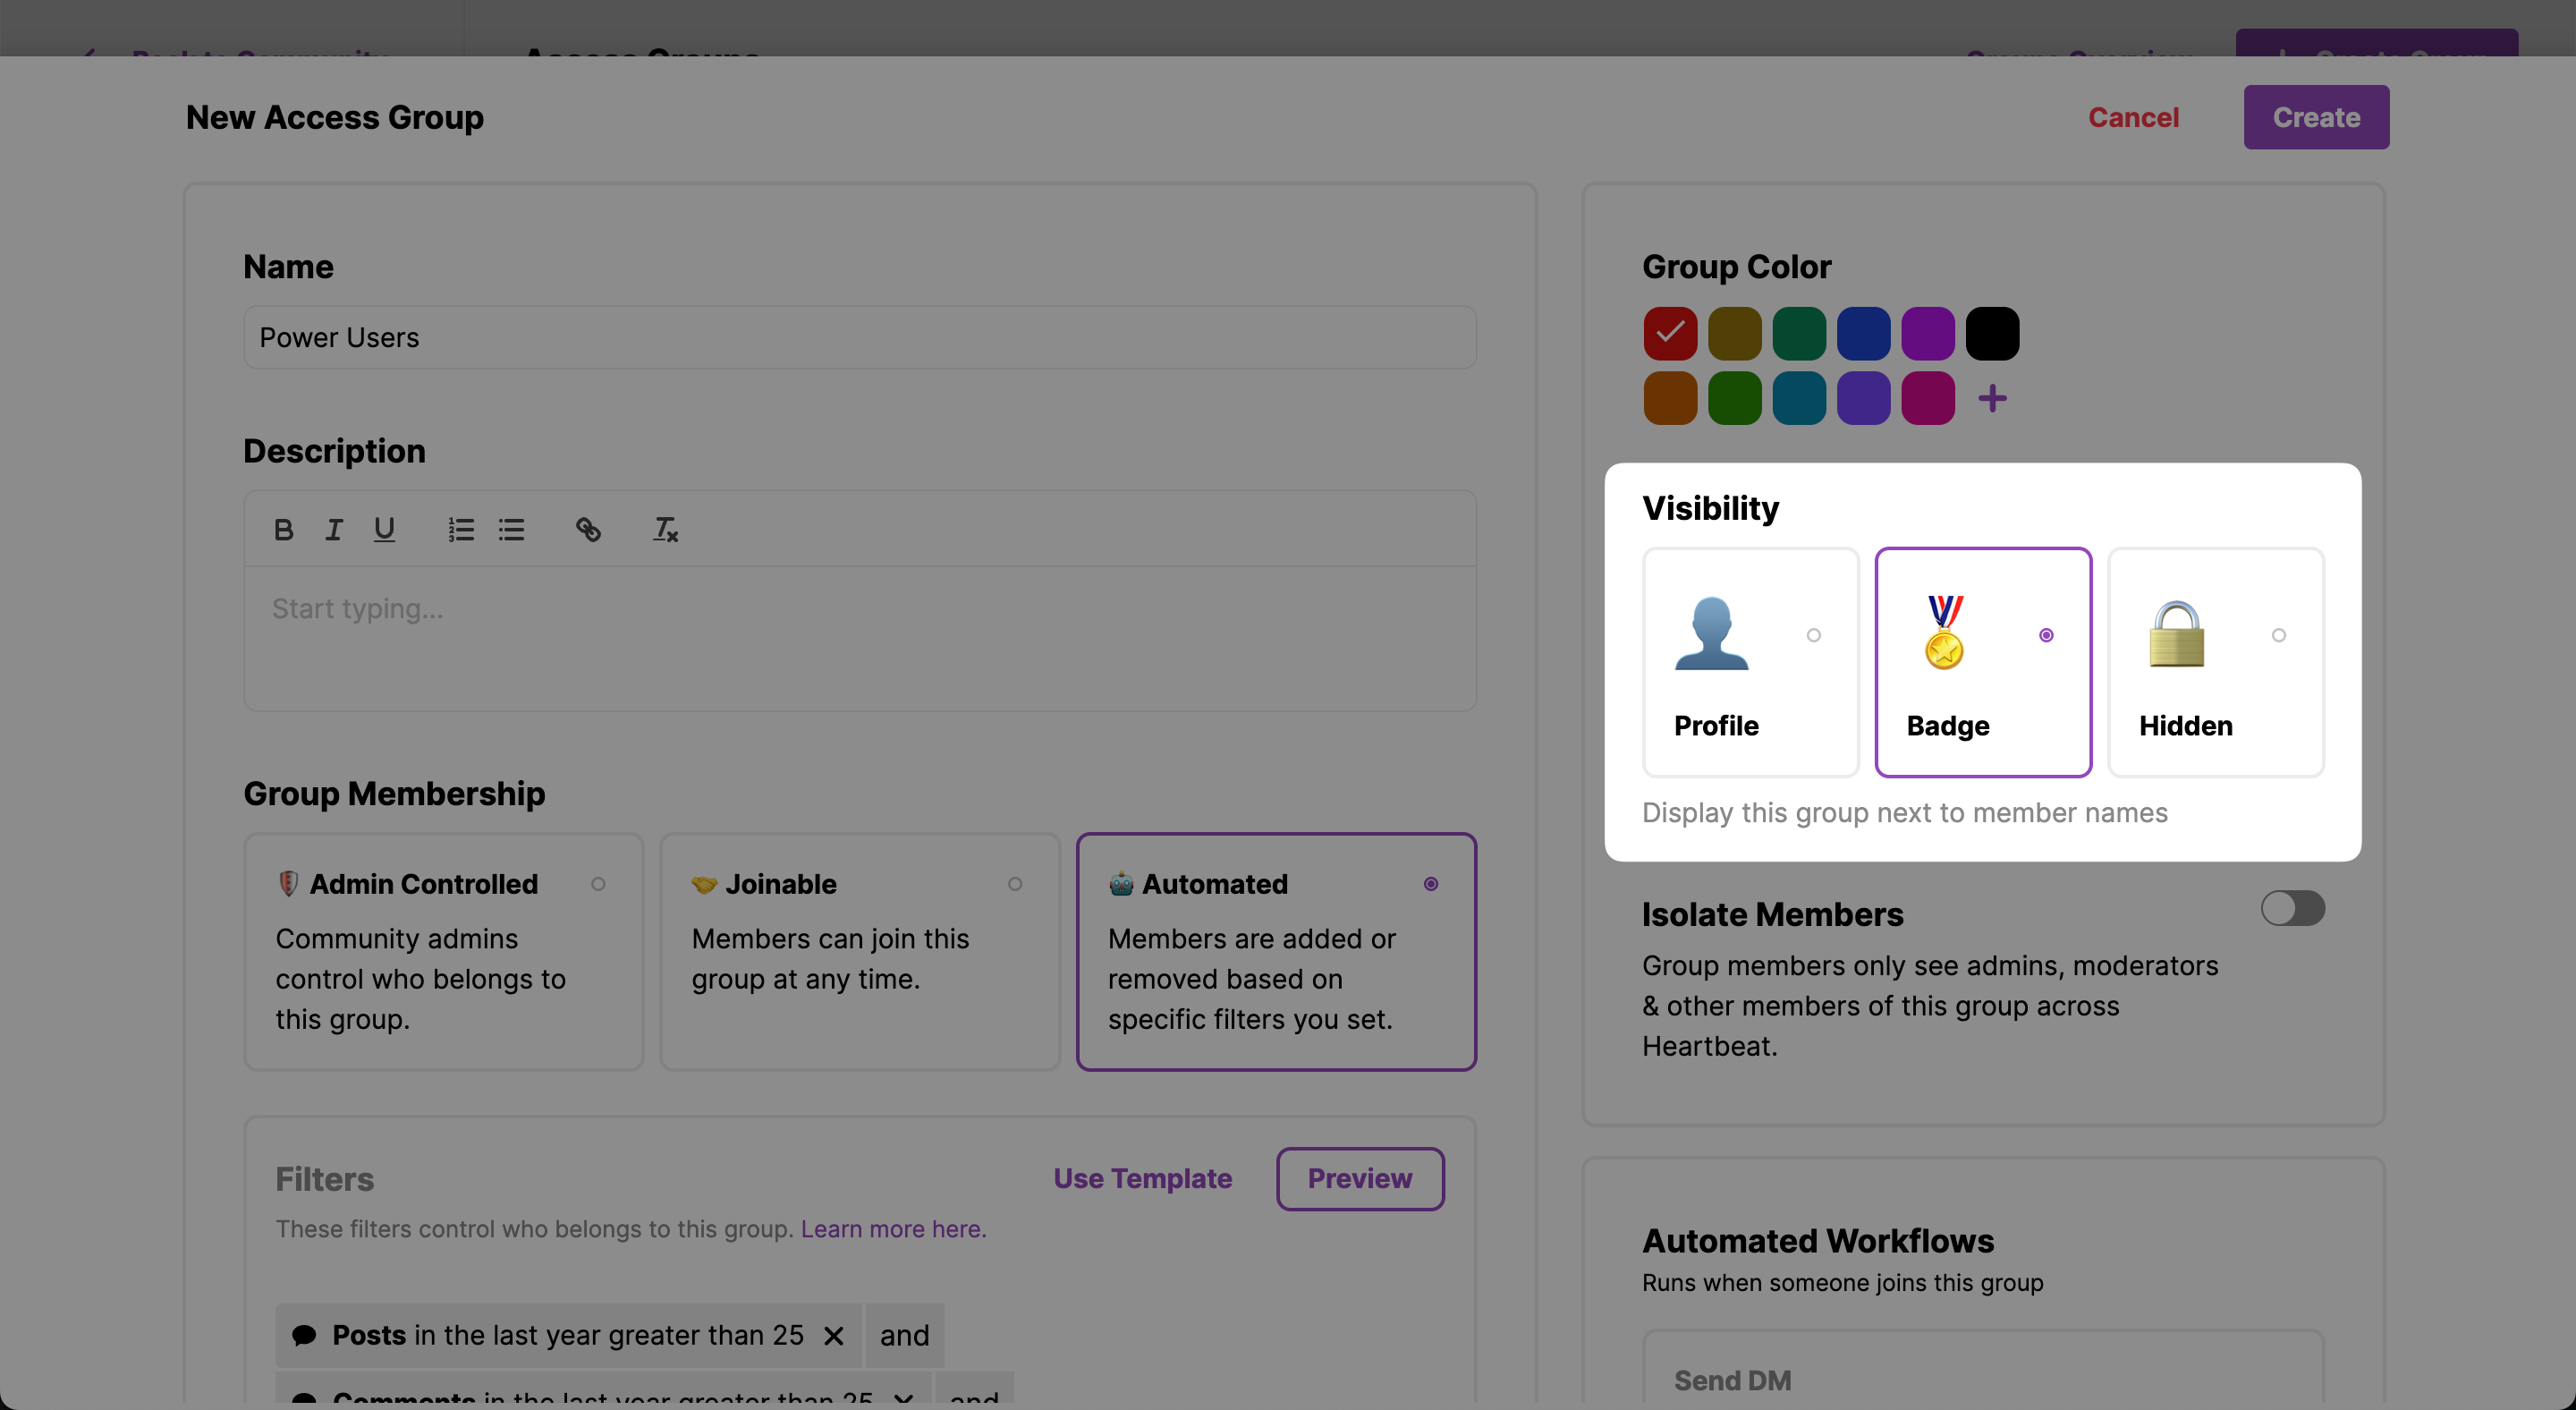2576x1410 pixels.
Task: Choose Joinable group membership
Action: coord(859,950)
